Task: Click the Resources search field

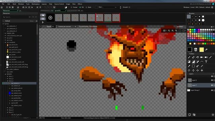Action: tap(16, 17)
